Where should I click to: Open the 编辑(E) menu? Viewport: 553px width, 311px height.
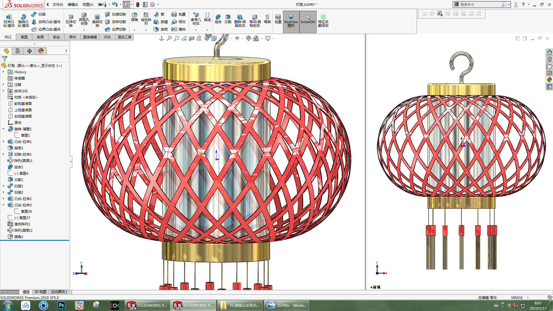[x=73, y=5]
